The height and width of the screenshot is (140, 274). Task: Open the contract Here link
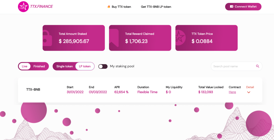(232, 92)
